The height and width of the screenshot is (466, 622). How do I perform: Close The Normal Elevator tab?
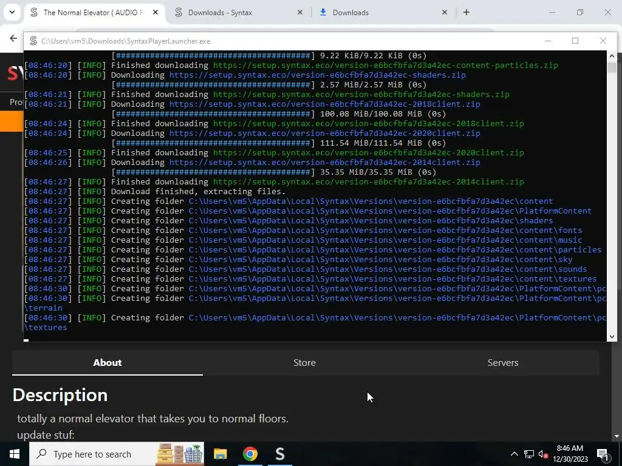click(x=155, y=12)
